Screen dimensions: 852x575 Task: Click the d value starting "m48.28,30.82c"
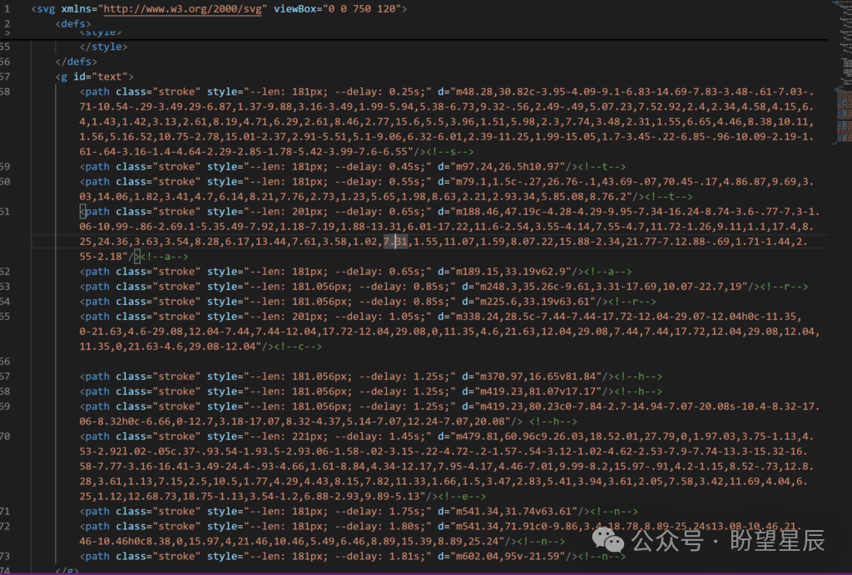click(447, 121)
